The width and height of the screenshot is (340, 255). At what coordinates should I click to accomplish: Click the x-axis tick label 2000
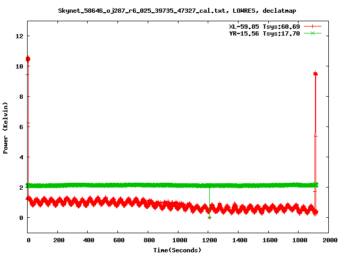330,240
